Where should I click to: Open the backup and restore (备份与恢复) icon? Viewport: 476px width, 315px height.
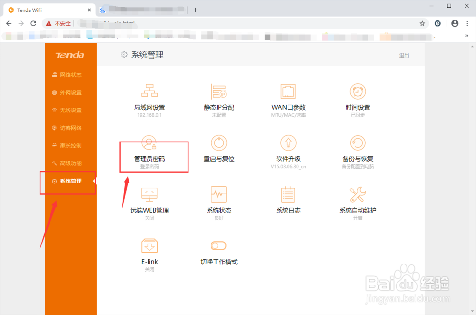[x=357, y=142]
